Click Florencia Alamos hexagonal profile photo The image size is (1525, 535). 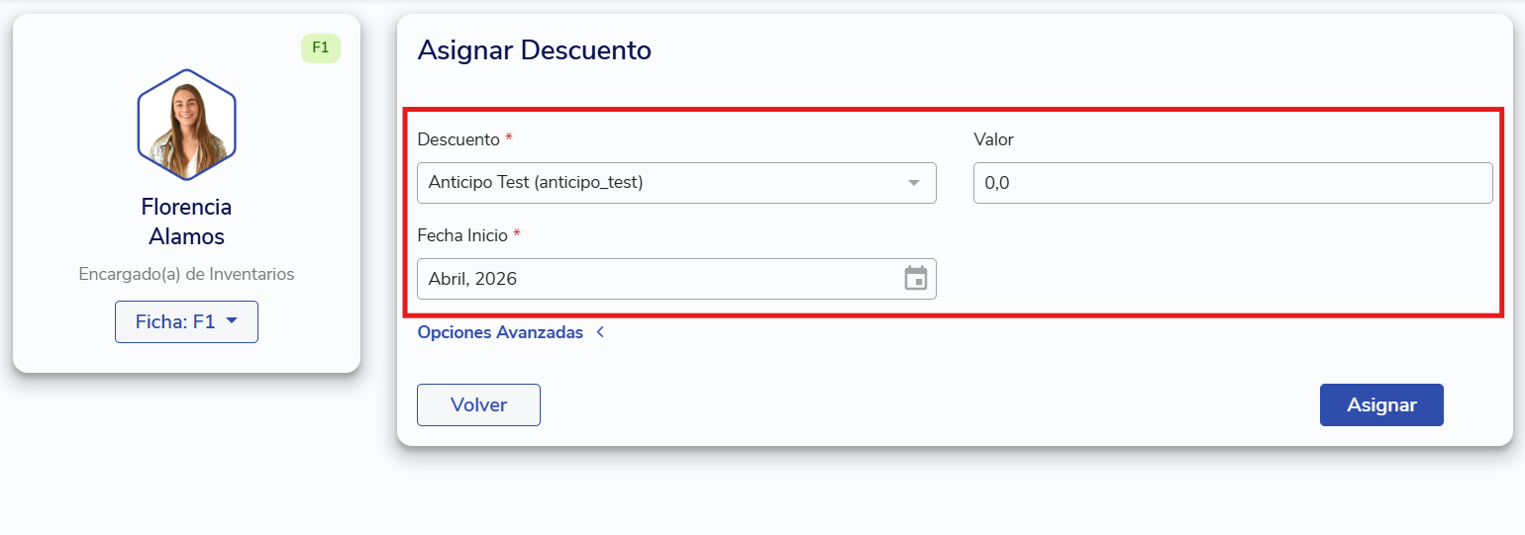[x=186, y=124]
